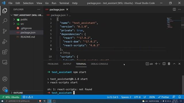The image size is (184, 103).
Task: Open the new terminal launch profile dropdown
Action: (x=159, y=64)
